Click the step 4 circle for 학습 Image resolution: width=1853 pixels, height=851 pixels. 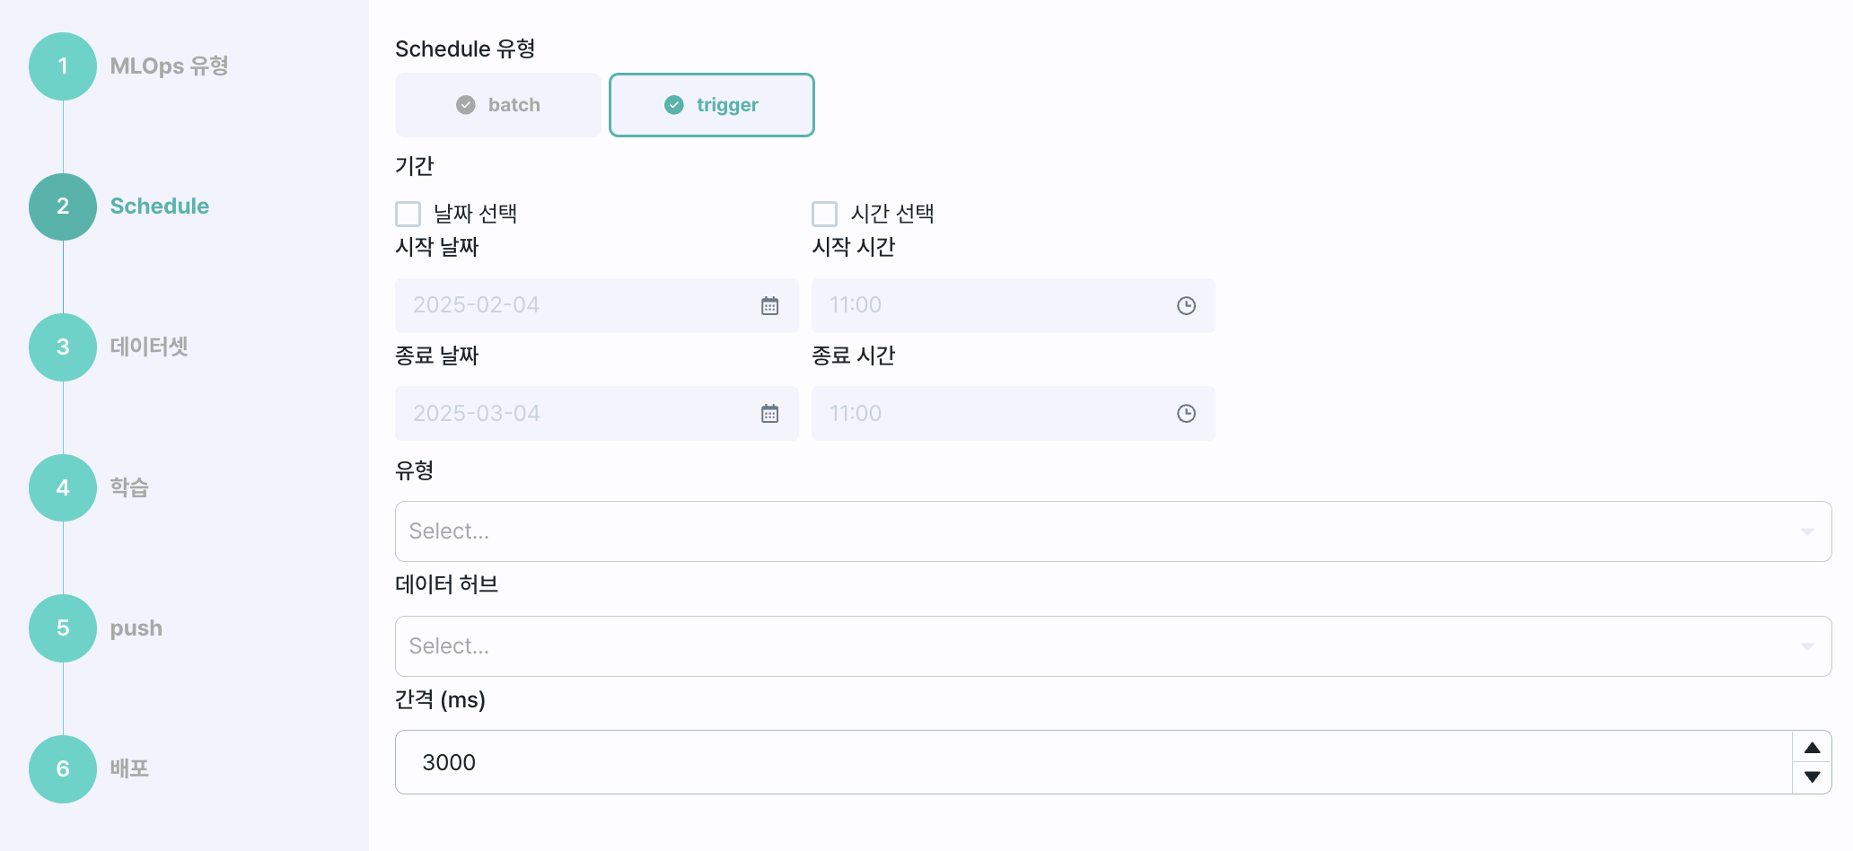63,487
